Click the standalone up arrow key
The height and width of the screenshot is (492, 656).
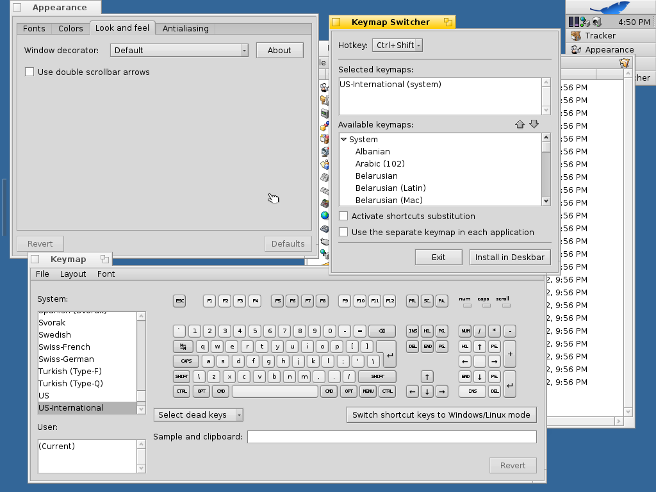click(x=427, y=377)
